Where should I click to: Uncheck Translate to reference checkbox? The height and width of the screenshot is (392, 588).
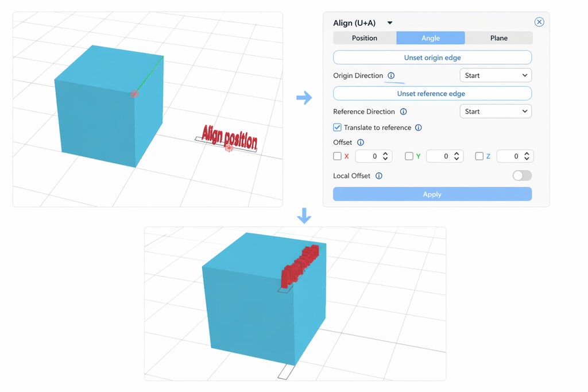pyautogui.click(x=337, y=127)
